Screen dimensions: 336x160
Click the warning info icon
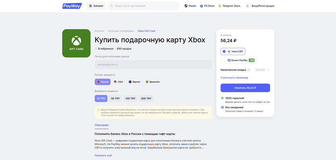click(x=98, y=110)
